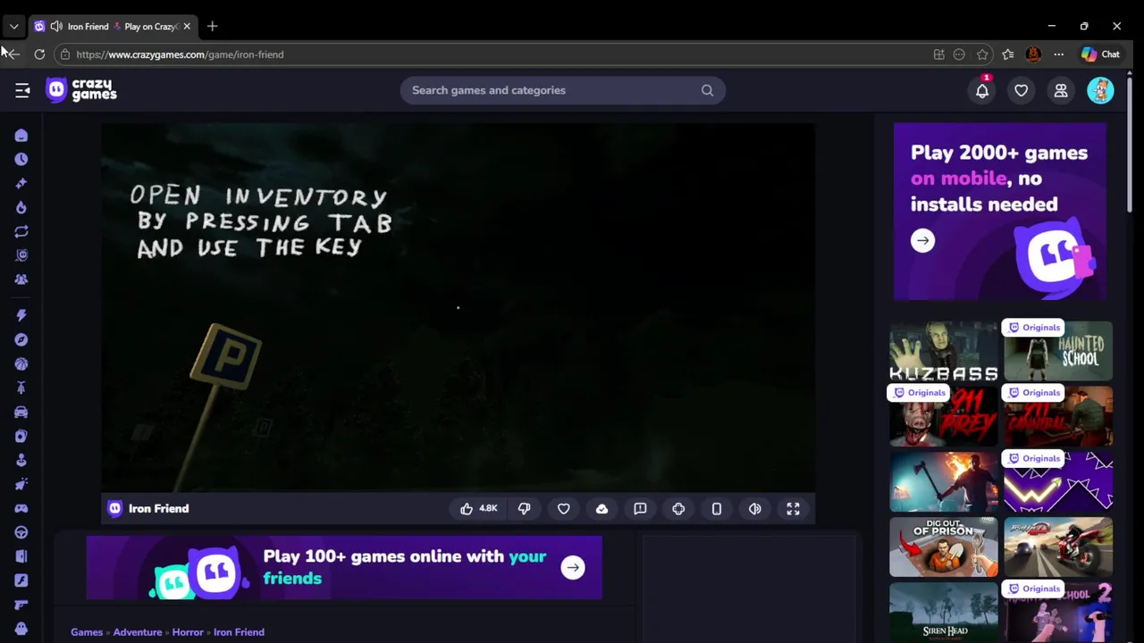Viewport: 1144px width, 643px height.
Task: Open Updated games loop-arrows icon
Action: pyautogui.click(x=21, y=231)
